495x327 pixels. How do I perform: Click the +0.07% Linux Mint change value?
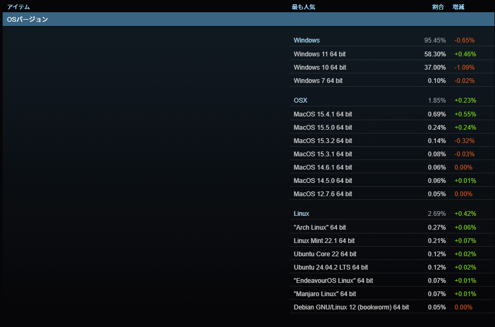tap(465, 241)
